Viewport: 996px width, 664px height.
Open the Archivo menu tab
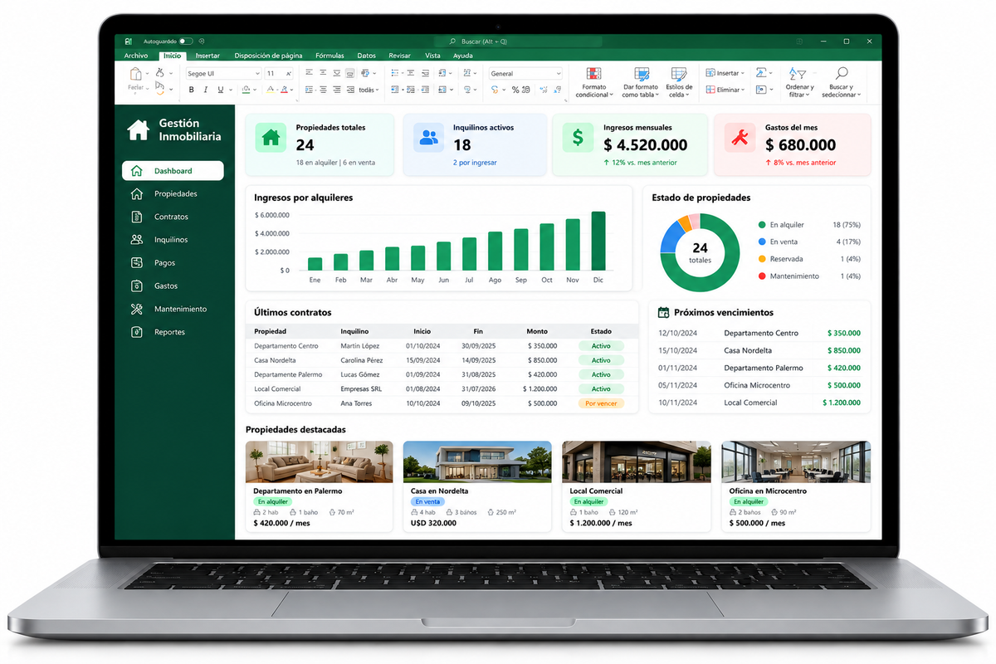136,56
